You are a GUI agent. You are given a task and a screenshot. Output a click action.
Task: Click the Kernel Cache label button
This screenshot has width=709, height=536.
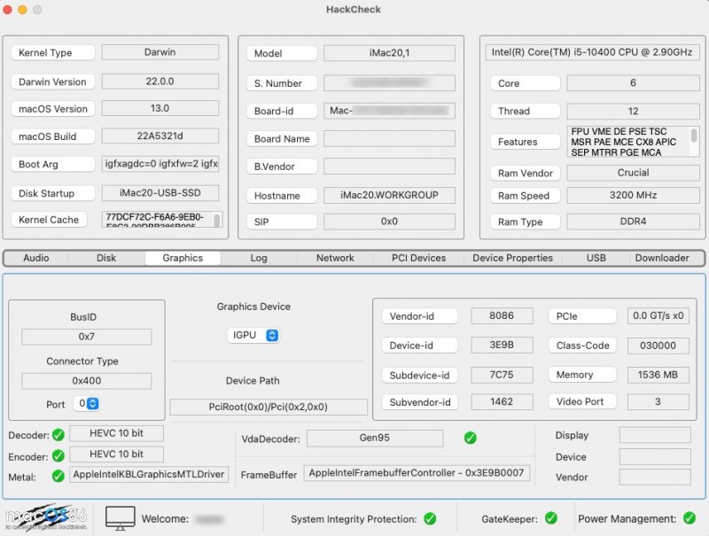52,220
